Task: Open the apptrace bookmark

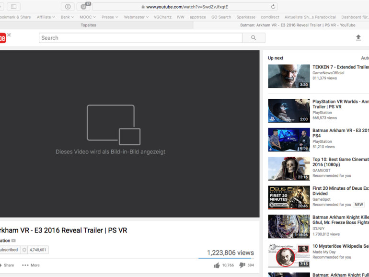Action: [197, 17]
